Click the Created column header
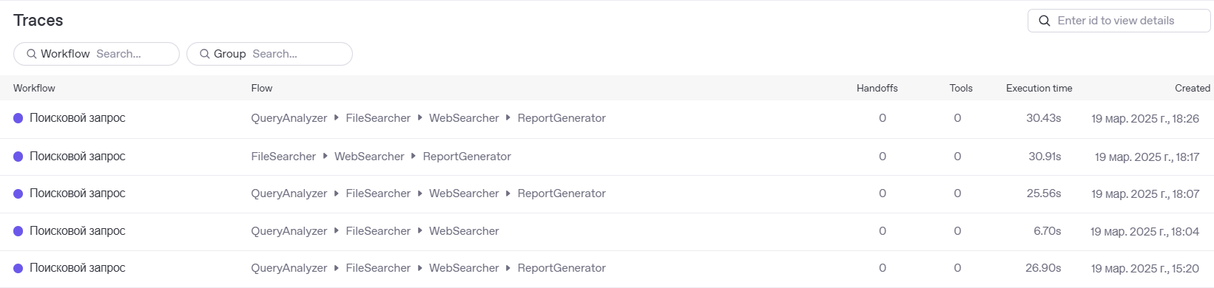1214x288 pixels. pyautogui.click(x=1193, y=88)
